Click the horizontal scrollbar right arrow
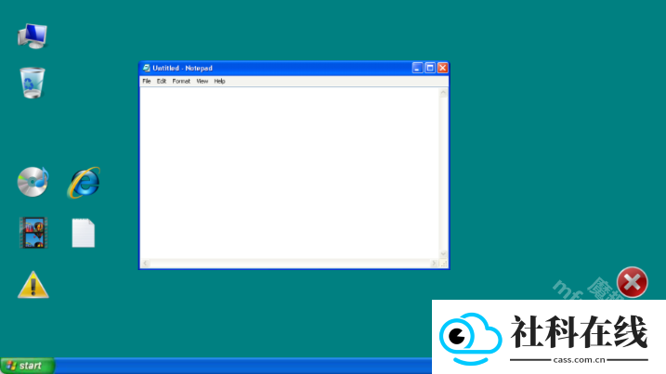 (x=434, y=264)
